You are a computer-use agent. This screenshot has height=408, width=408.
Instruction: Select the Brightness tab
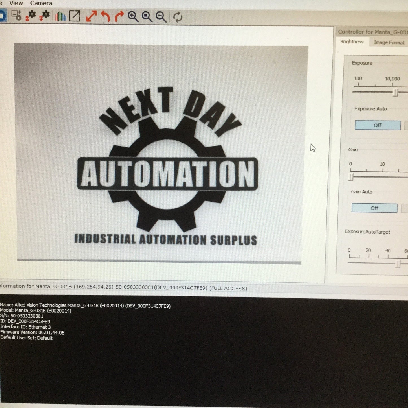352,42
